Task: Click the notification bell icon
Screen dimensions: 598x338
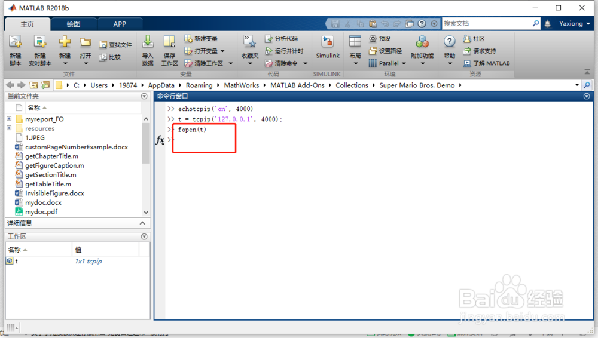Action: pos(547,24)
